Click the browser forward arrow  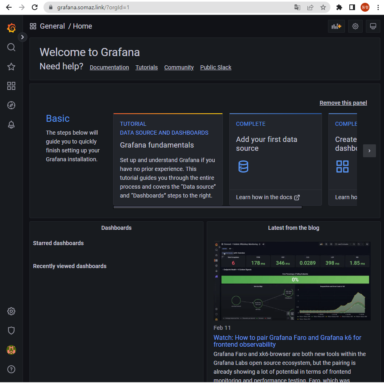[x=22, y=7]
